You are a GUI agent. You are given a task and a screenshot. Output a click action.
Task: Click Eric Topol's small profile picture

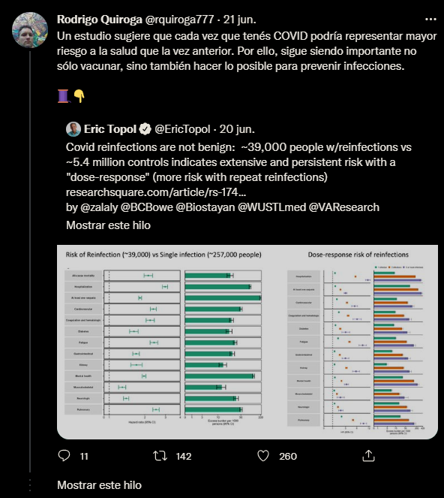tap(73, 129)
